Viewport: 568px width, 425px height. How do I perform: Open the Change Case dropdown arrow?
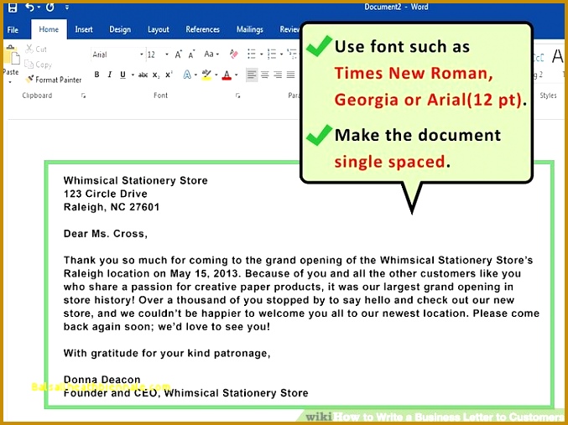[217, 54]
